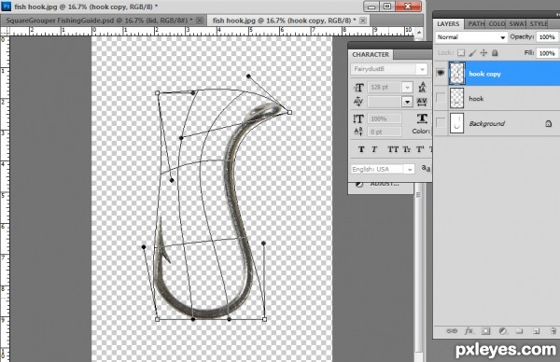
Task: Click faux italic T icon
Action: click(x=374, y=149)
